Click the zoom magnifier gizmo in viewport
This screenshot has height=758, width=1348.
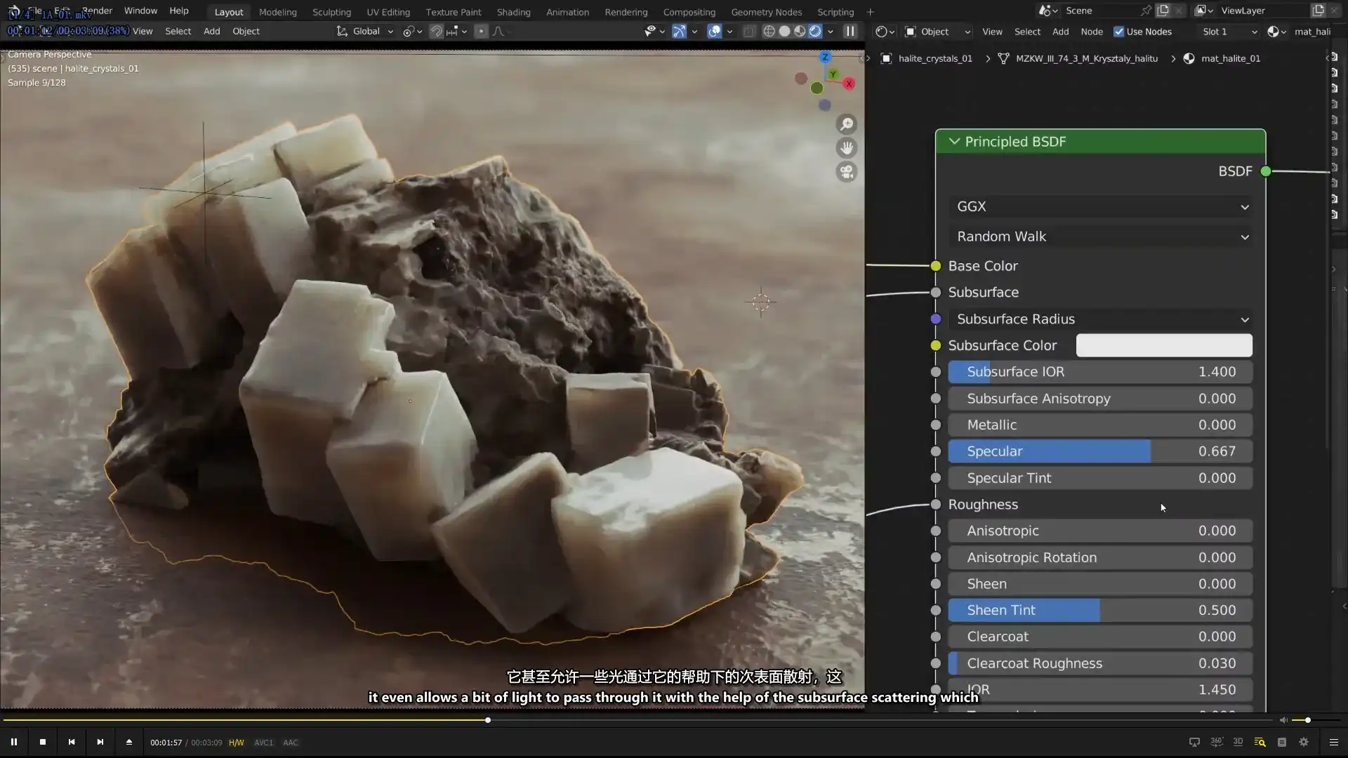tap(847, 124)
